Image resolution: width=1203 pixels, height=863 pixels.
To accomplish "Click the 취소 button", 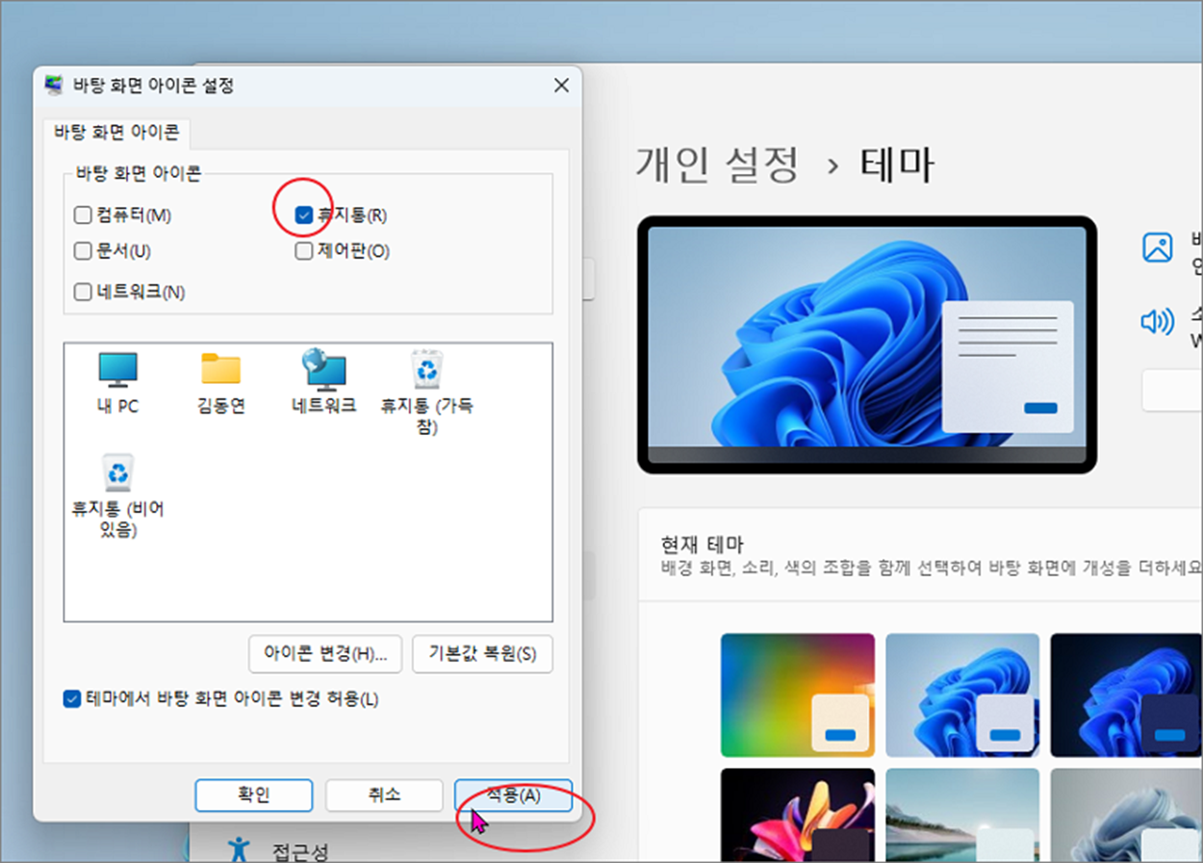I will [x=384, y=796].
